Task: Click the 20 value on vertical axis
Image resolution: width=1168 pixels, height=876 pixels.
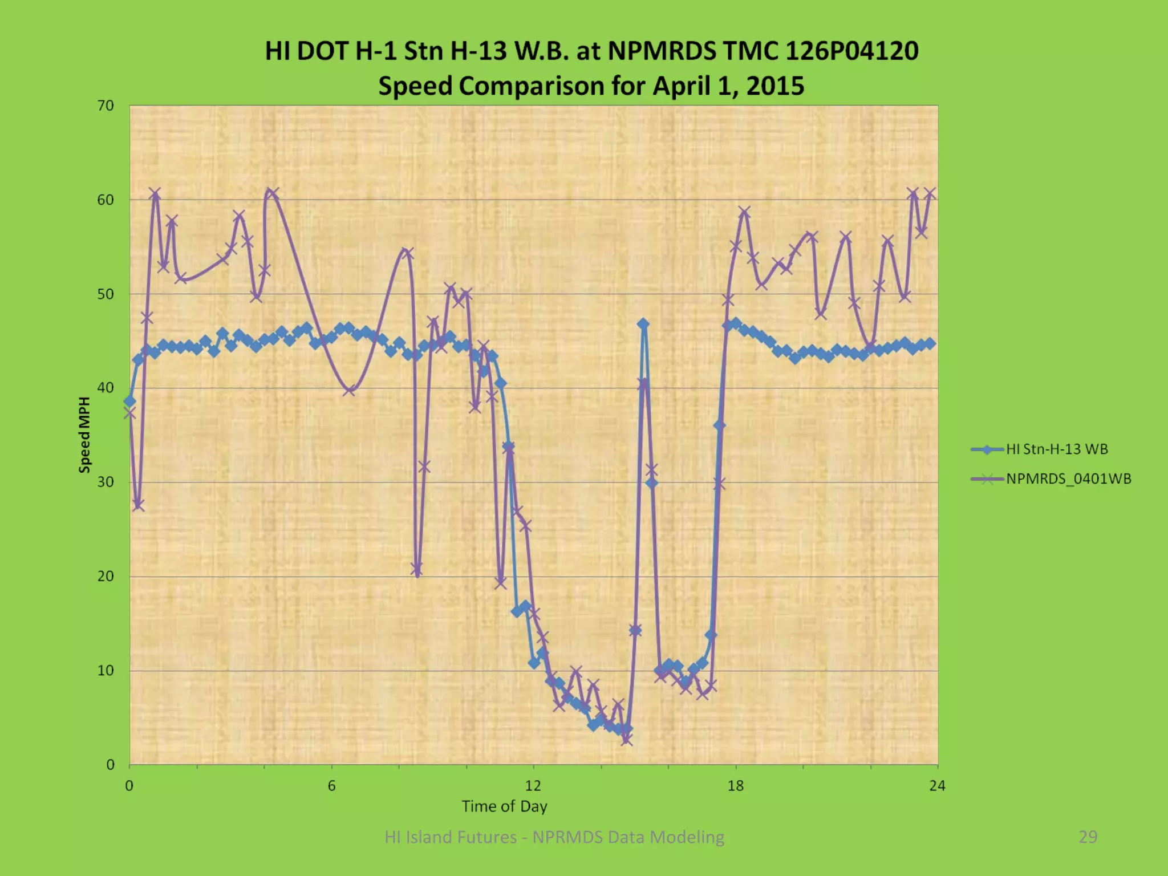Action: (106, 576)
